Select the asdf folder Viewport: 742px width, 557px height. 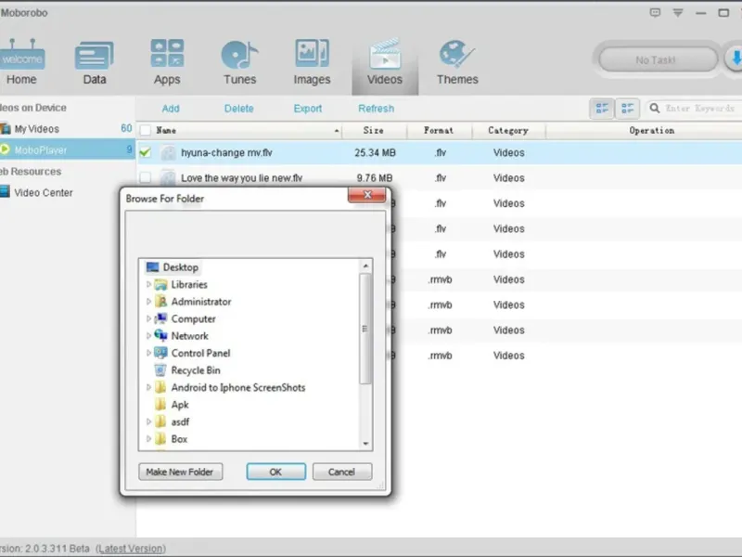(x=173, y=421)
